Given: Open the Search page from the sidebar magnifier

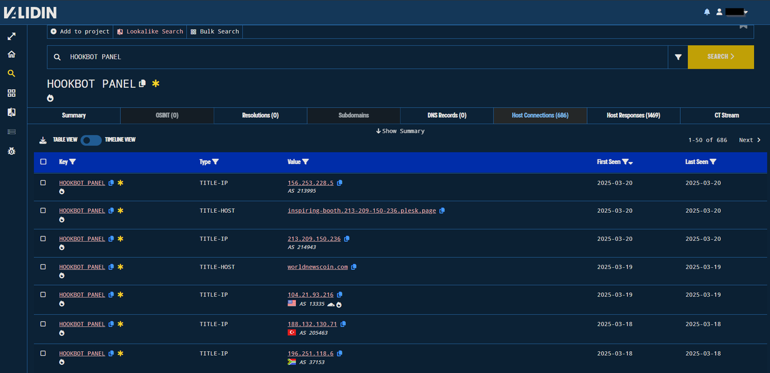Looking at the screenshot, I should 12,74.
